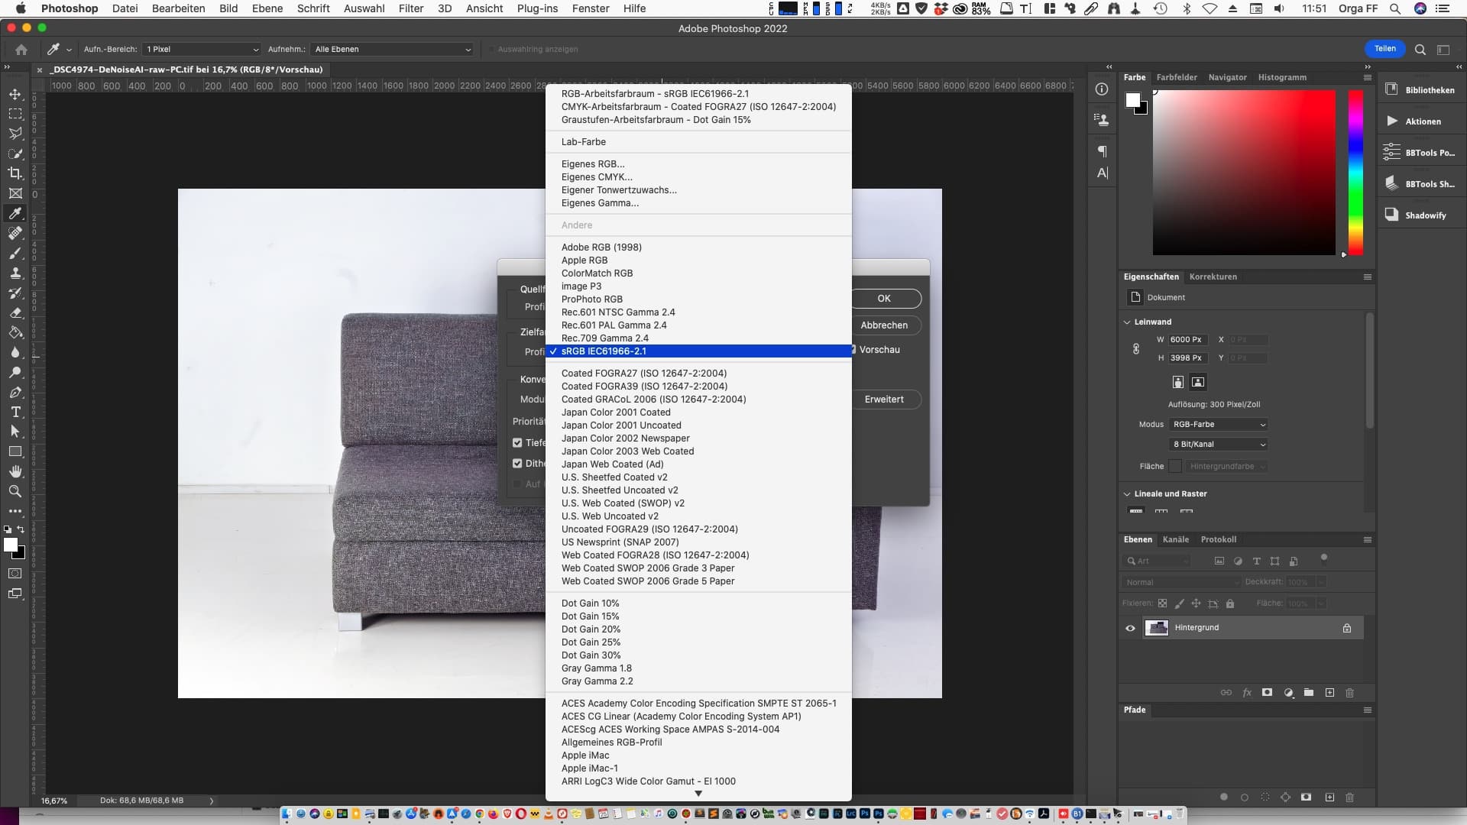Select the Hand tool
The height and width of the screenshot is (825, 1467).
tap(15, 471)
